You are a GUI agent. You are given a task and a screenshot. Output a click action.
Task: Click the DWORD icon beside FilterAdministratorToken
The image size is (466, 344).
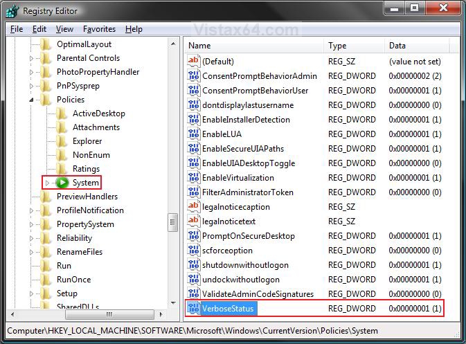coord(193,192)
